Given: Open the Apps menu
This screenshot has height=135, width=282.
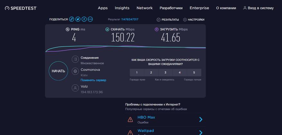Looking at the screenshot, I should [103, 8].
